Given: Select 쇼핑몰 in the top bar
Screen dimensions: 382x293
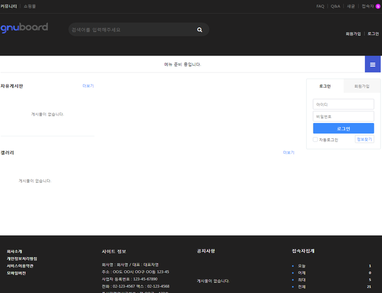Looking at the screenshot, I should click(x=30, y=6).
